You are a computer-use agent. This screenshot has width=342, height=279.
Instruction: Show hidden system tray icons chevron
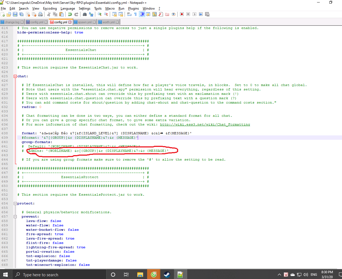click(x=279, y=275)
